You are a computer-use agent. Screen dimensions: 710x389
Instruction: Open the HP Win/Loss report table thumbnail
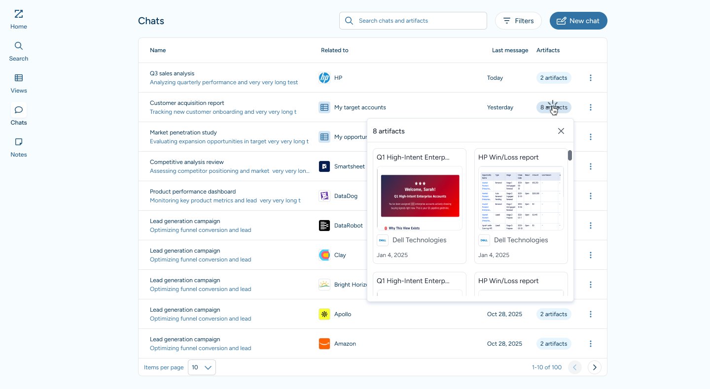pos(521,198)
